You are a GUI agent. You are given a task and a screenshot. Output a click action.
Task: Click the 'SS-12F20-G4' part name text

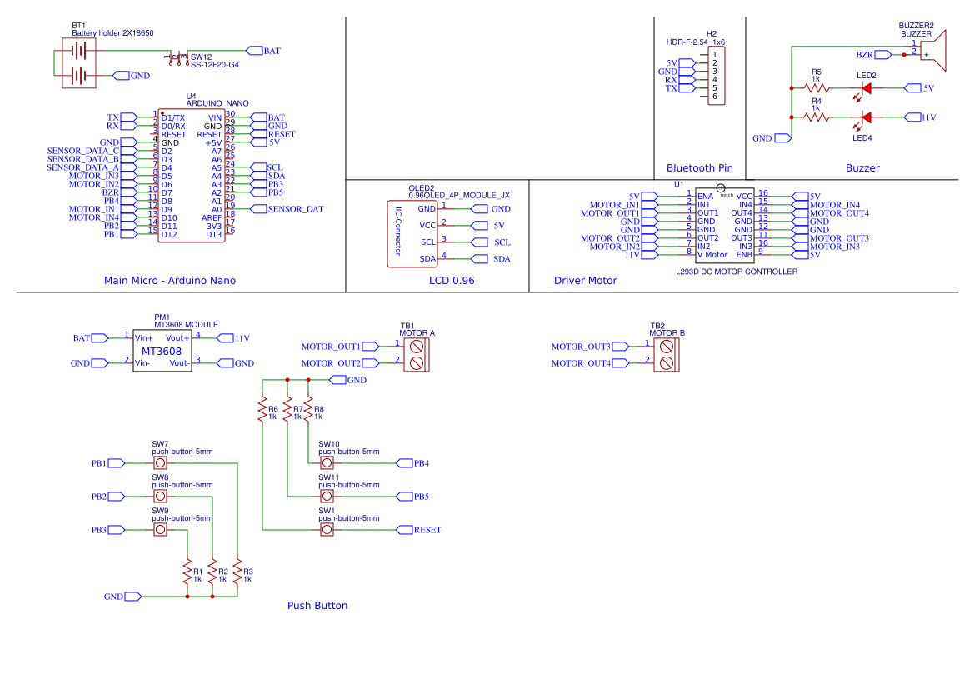tap(214, 65)
